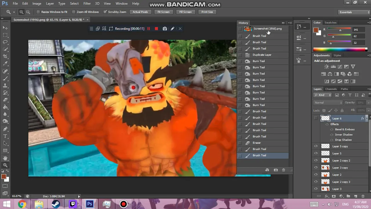
Task: Toggle Bevel & Emboss effect visibility
Action: click(332, 129)
